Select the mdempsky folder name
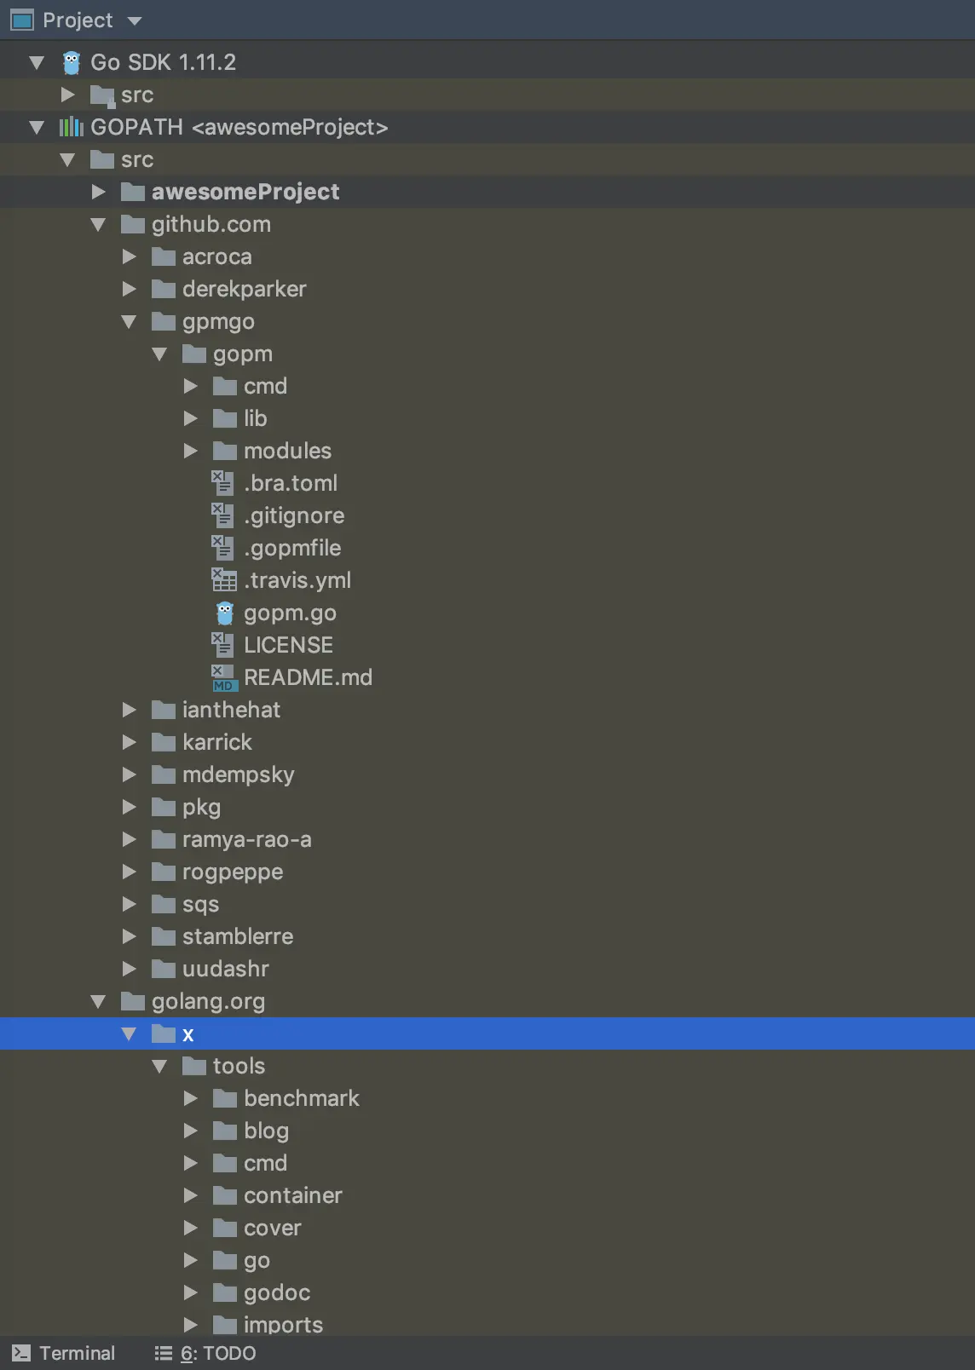 [239, 775]
